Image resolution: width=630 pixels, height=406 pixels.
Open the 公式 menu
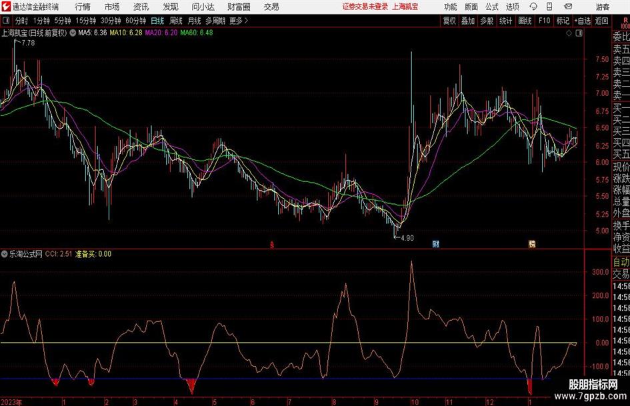point(492,7)
